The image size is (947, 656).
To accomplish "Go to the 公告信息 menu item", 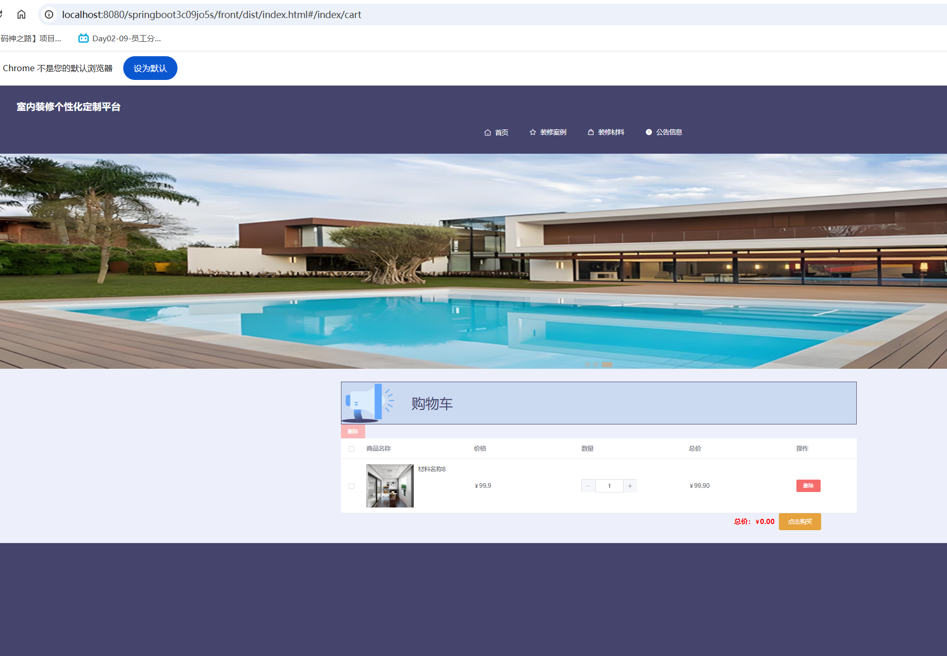I will pyautogui.click(x=669, y=133).
